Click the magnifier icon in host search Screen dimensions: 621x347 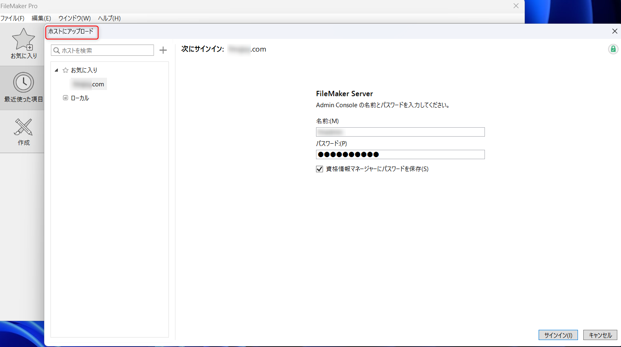pos(57,50)
